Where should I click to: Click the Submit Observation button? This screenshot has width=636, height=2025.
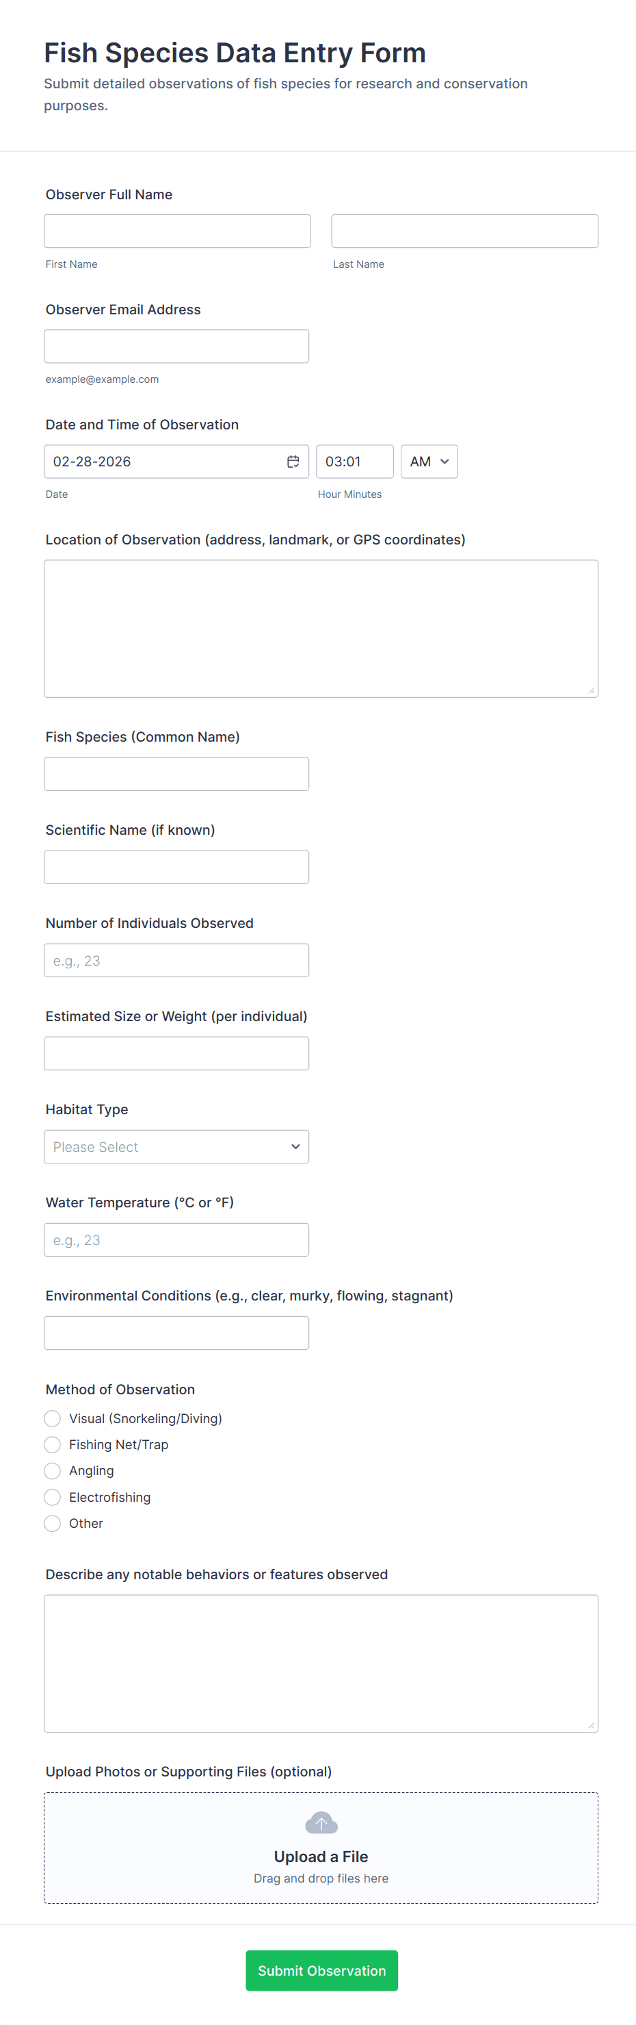(321, 1970)
